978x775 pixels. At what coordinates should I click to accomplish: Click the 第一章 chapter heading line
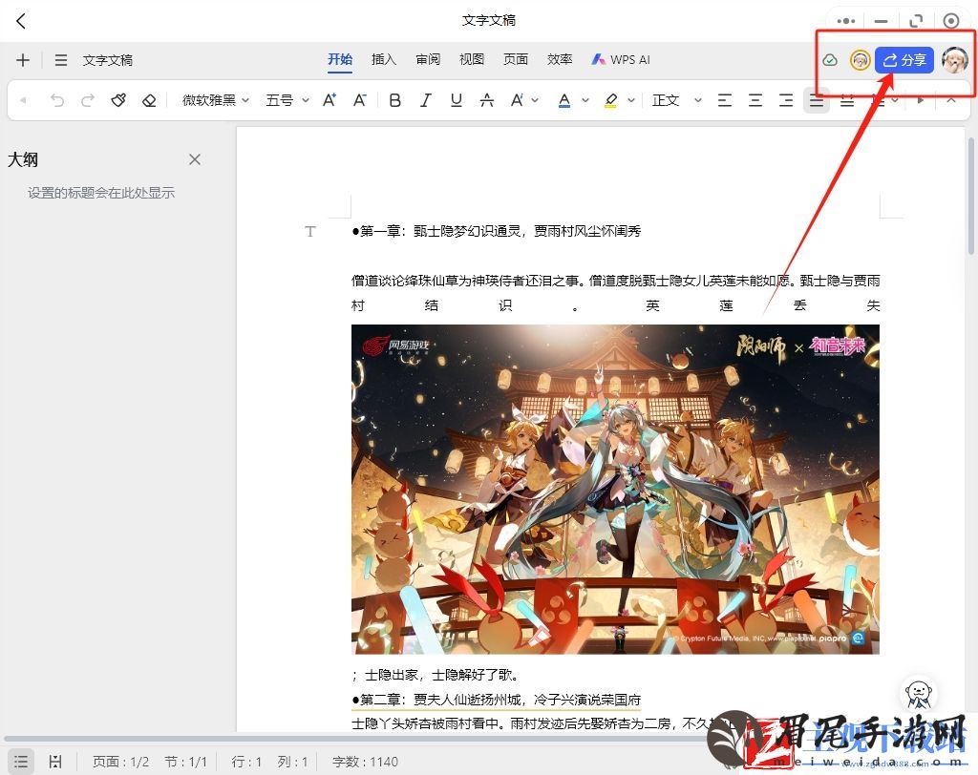click(497, 231)
